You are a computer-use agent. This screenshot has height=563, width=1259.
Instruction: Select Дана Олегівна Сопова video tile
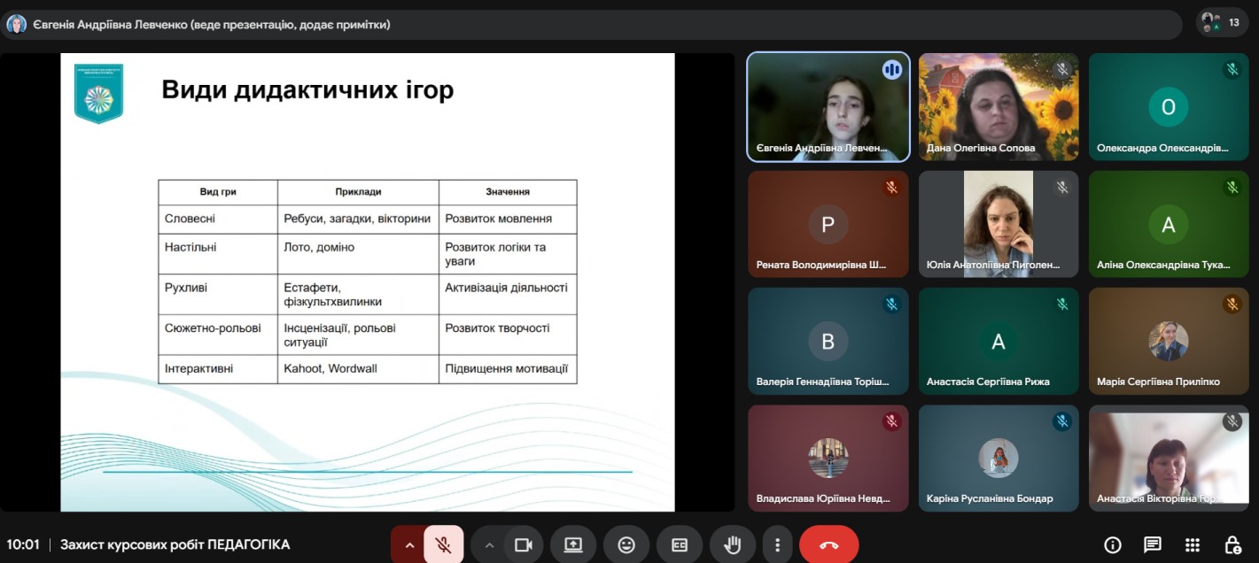tap(999, 107)
